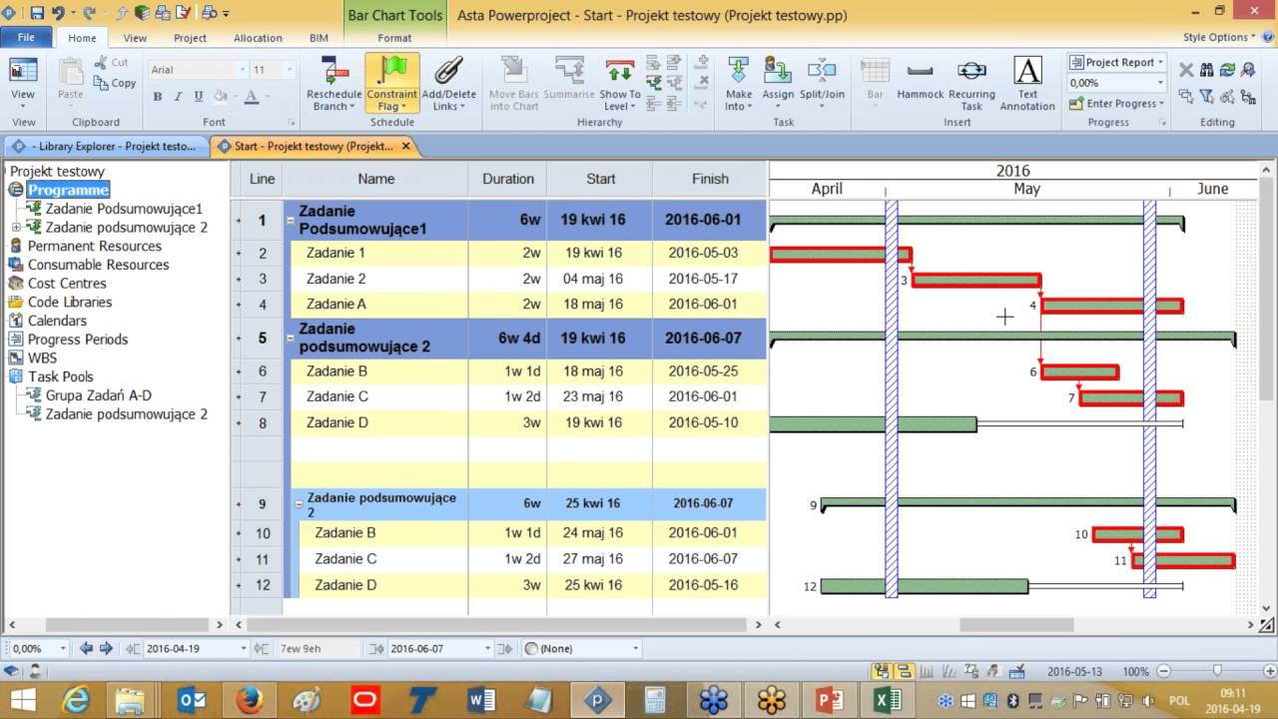
Task: Open Find with the binoculars icon
Action: [x=1207, y=70]
